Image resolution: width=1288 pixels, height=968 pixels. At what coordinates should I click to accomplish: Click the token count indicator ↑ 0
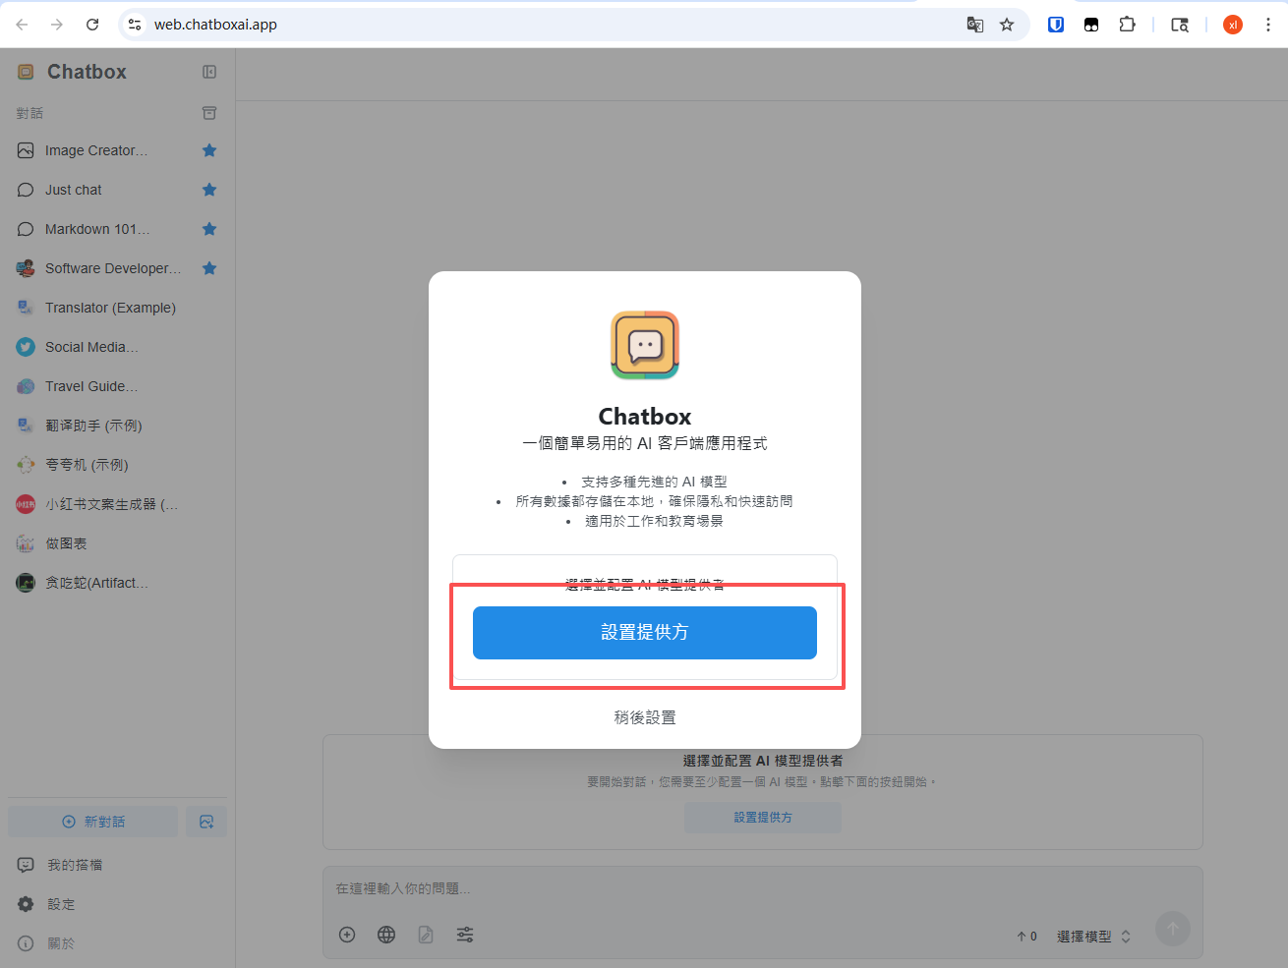pyautogui.click(x=1026, y=937)
